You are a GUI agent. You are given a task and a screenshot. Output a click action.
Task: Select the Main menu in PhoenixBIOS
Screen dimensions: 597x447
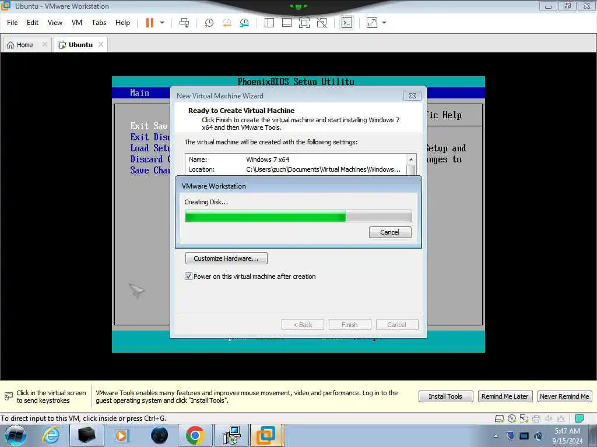[x=140, y=93]
